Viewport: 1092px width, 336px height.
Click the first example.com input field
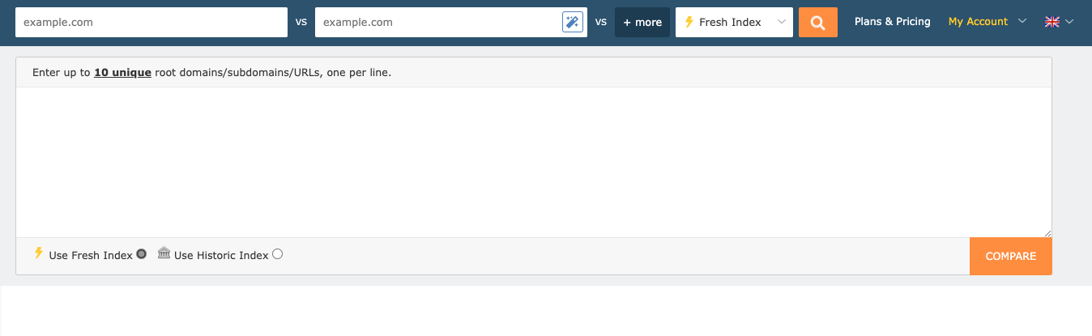coord(151,23)
